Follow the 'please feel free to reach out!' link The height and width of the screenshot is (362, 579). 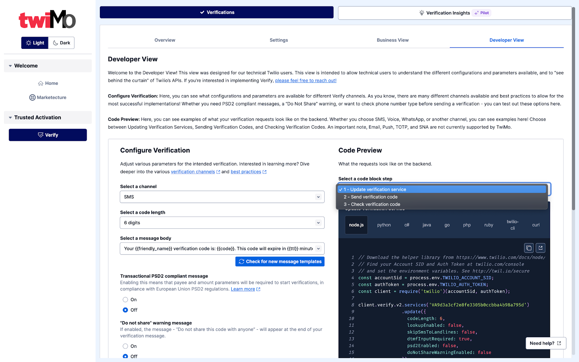[x=306, y=81]
